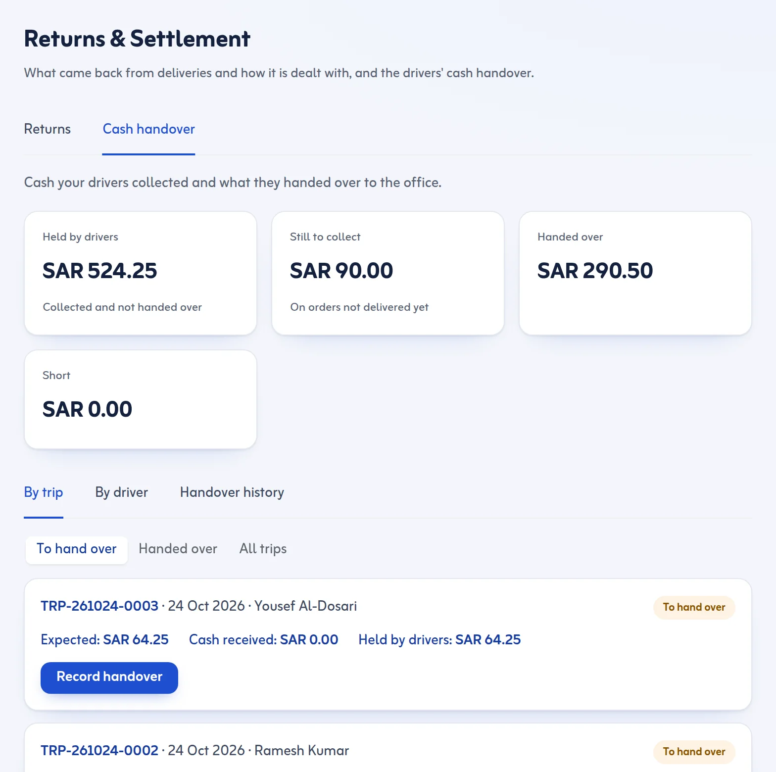776x772 pixels.
Task: Switch to By driver view
Action: tap(121, 492)
